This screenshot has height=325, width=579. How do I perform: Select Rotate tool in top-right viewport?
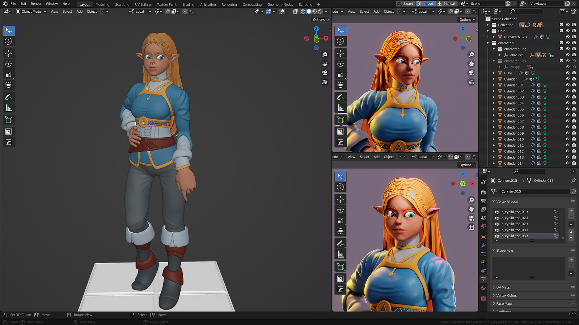click(341, 64)
